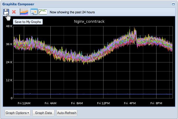Click the 'Now showing the past 24 hours' text
The width and height of the screenshot is (178, 119).
pos(72,12)
